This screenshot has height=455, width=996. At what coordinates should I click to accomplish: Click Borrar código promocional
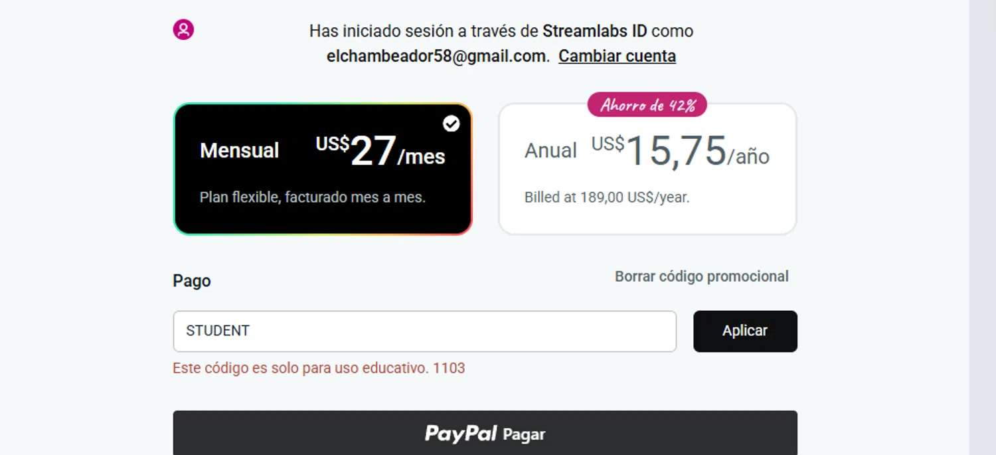(x=701, y=276)
